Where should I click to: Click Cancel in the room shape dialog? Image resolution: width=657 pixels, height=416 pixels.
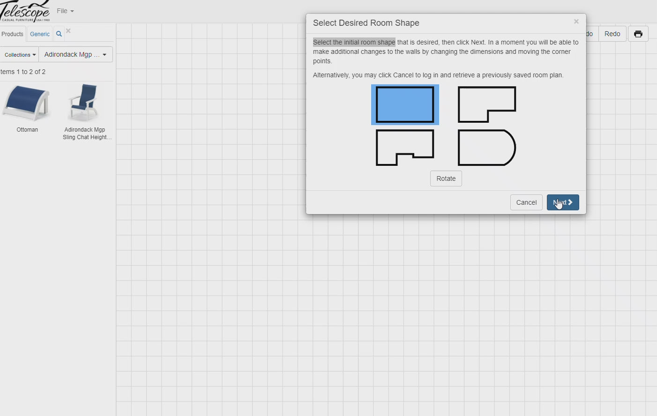point(526,202)
